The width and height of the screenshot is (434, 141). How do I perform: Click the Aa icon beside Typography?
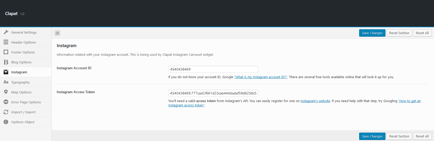tap(6, 82)
